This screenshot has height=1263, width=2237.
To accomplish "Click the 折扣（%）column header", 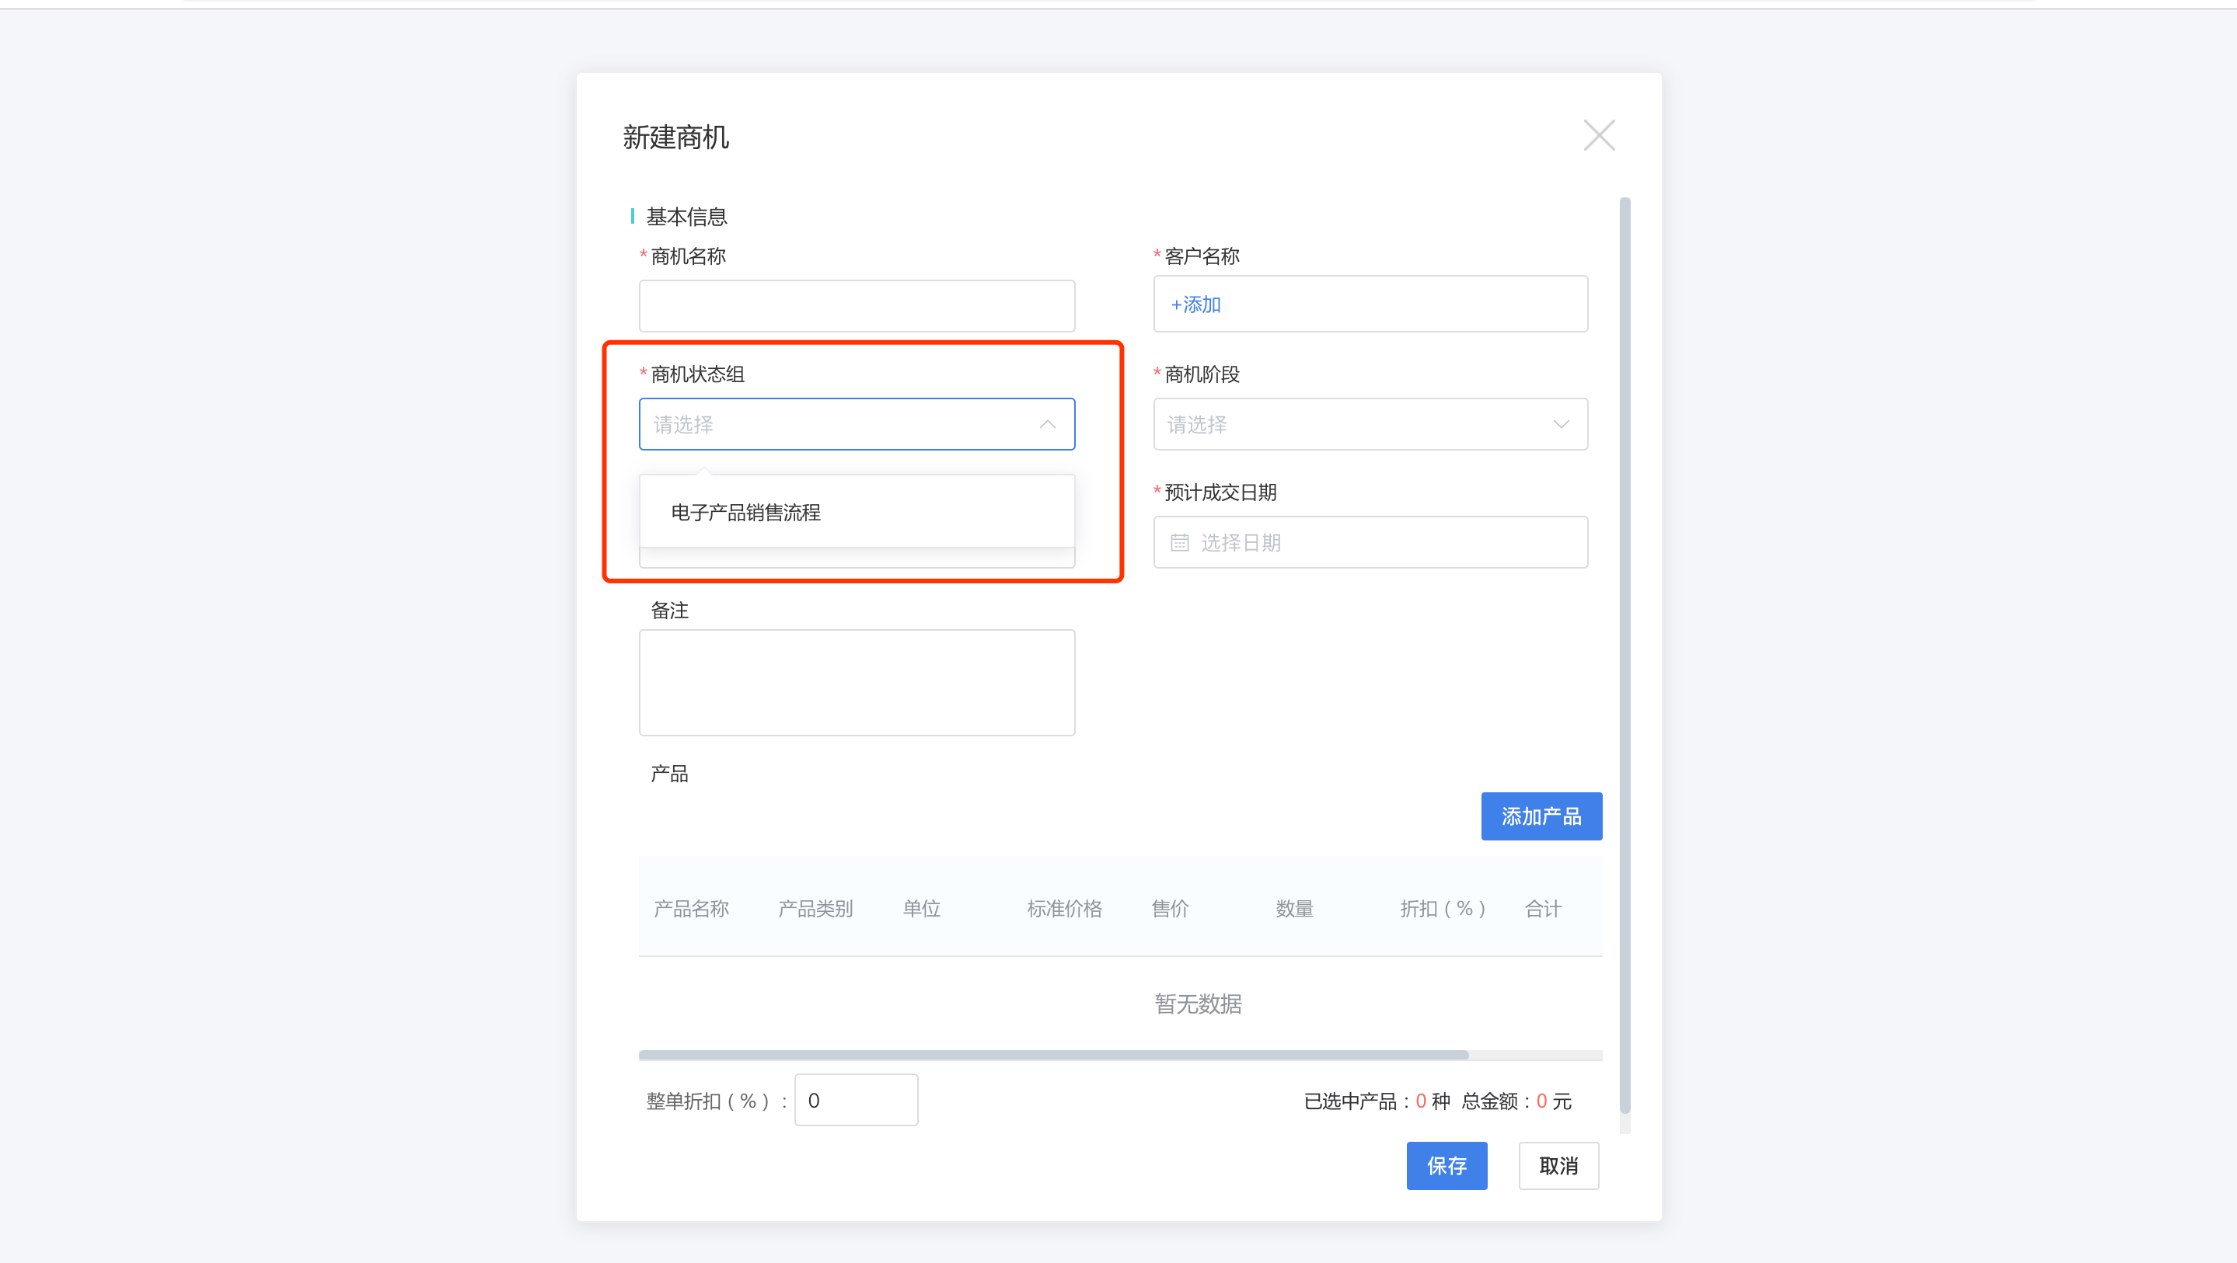I will coord(1443,909).
